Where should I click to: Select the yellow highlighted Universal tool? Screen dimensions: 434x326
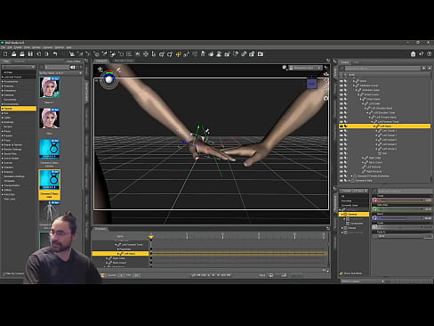(178, 54)
